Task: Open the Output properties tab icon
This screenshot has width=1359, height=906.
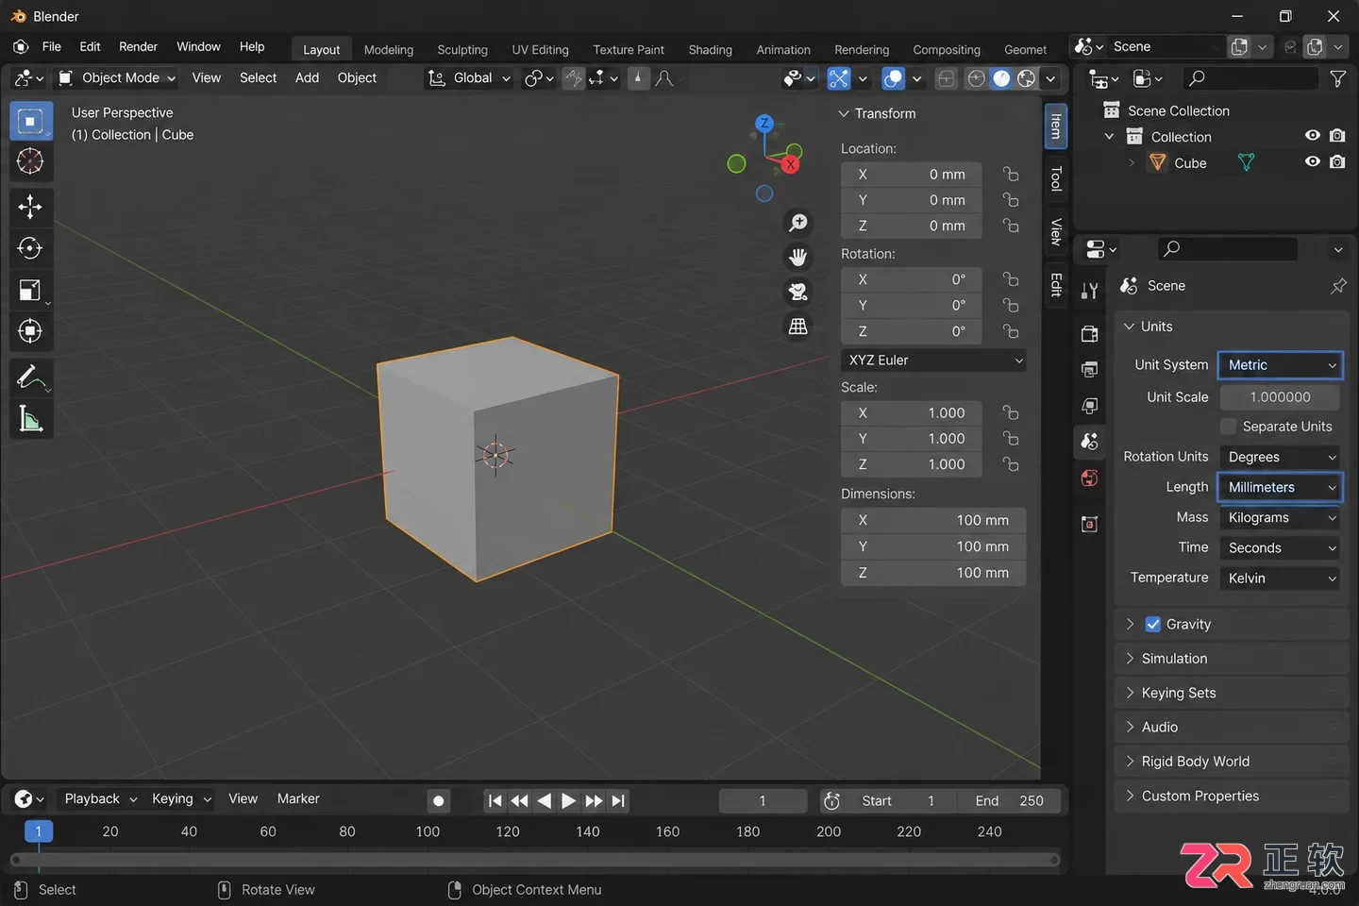Action: tap(1090, 370)
